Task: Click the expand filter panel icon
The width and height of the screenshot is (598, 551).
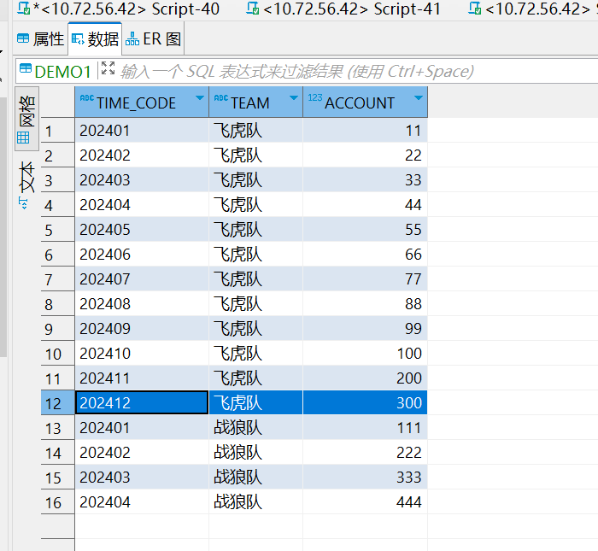Action: pos(108,68)
